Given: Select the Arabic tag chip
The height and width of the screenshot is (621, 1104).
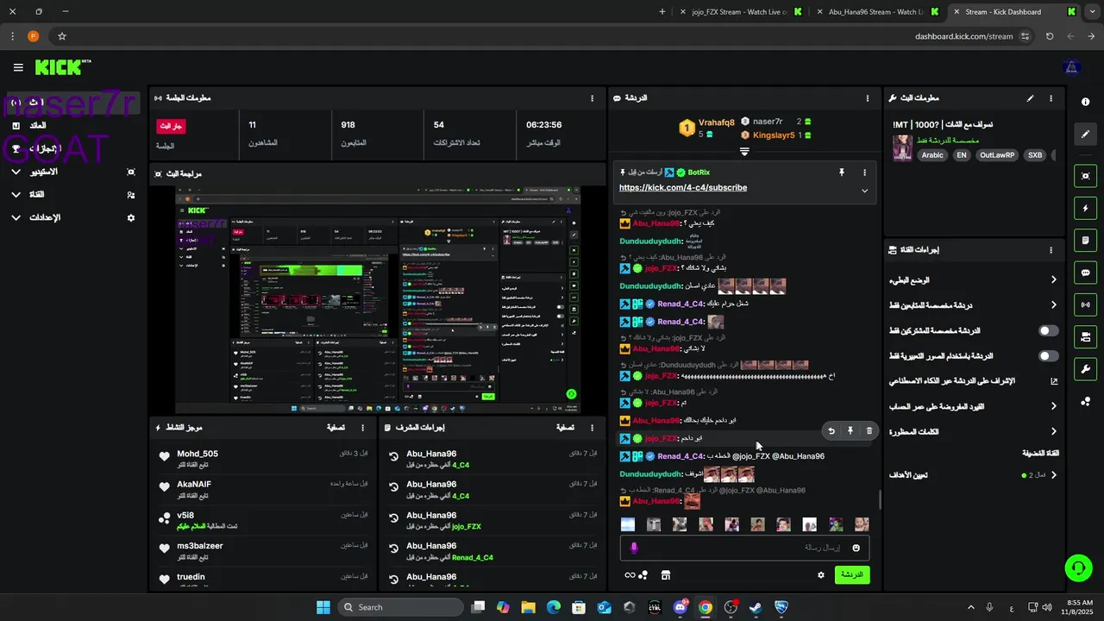Looking at the screenshot, I should (x=932, y=155).
